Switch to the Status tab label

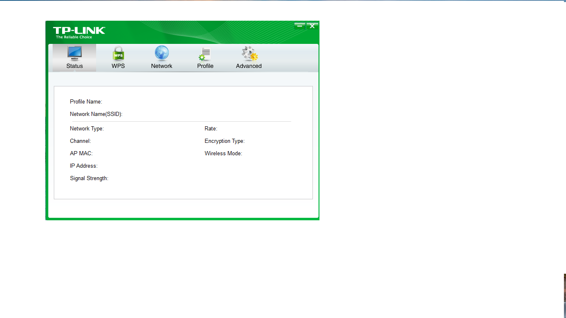pyautogui.click(x=75, y=66)
